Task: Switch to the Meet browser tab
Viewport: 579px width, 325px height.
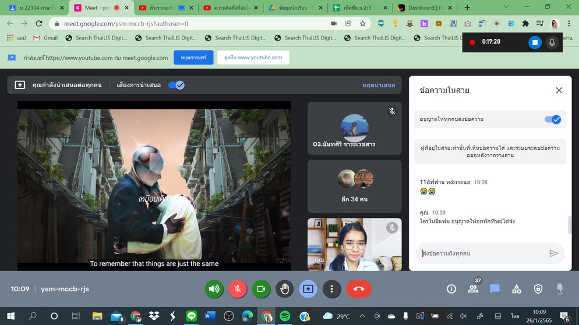Action: [x=100, y=8]
